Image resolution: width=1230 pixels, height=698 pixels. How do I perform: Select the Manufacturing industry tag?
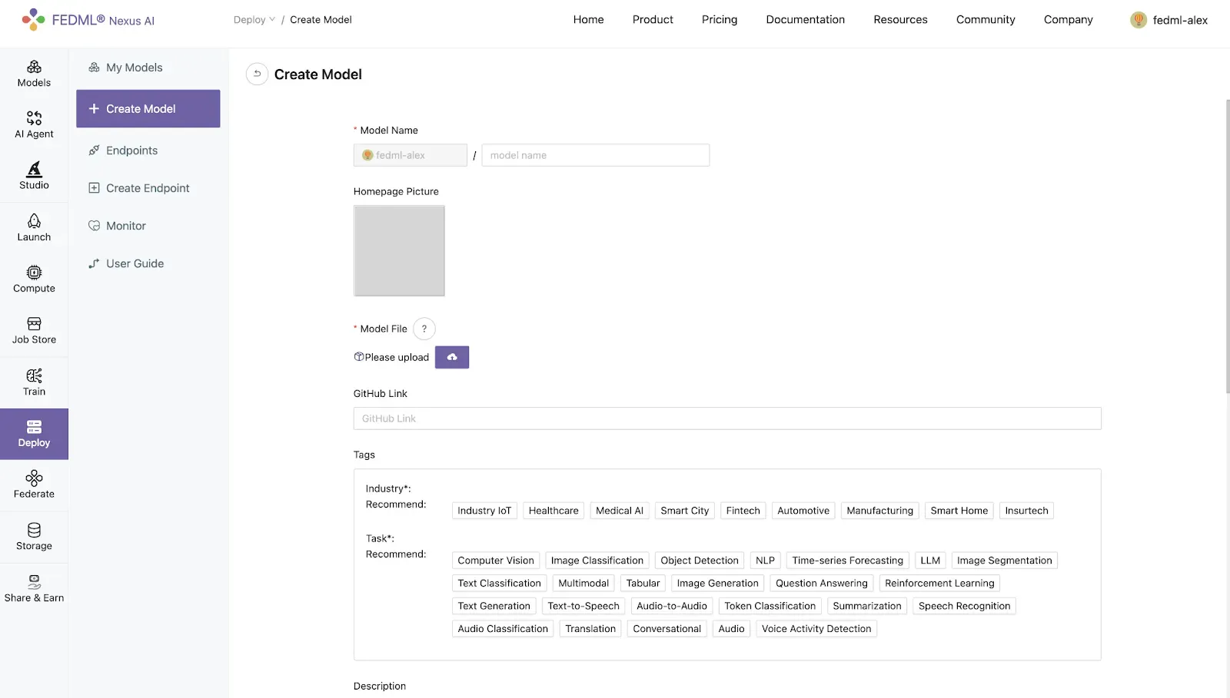point(880,511)
